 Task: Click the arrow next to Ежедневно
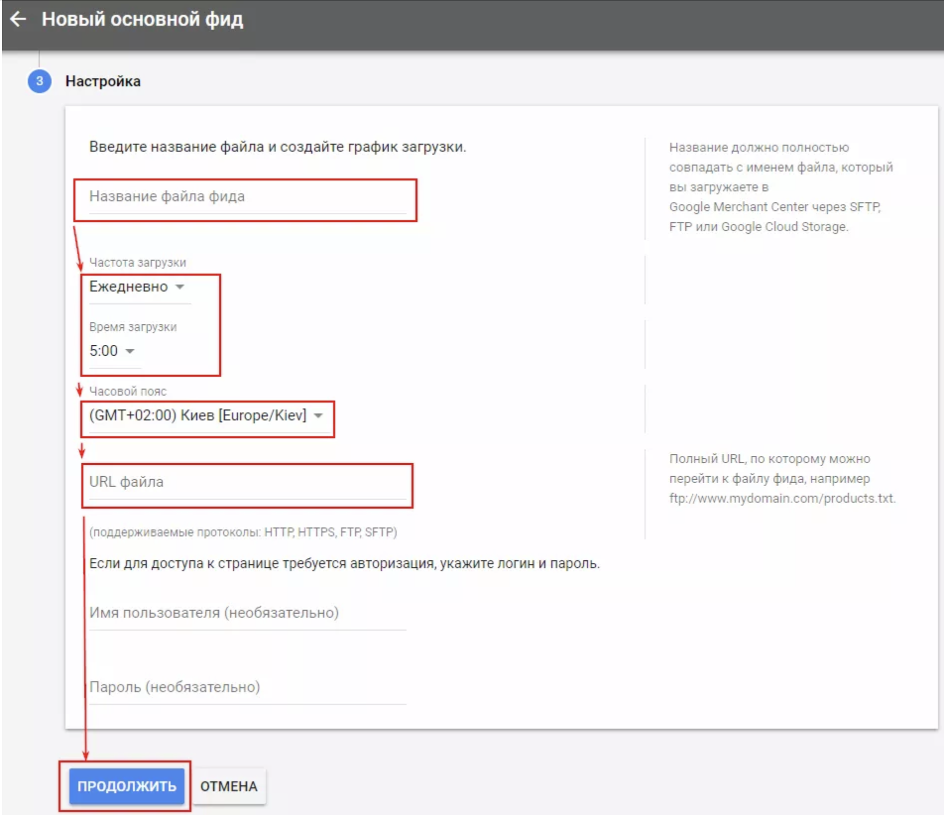click(180, 287)
